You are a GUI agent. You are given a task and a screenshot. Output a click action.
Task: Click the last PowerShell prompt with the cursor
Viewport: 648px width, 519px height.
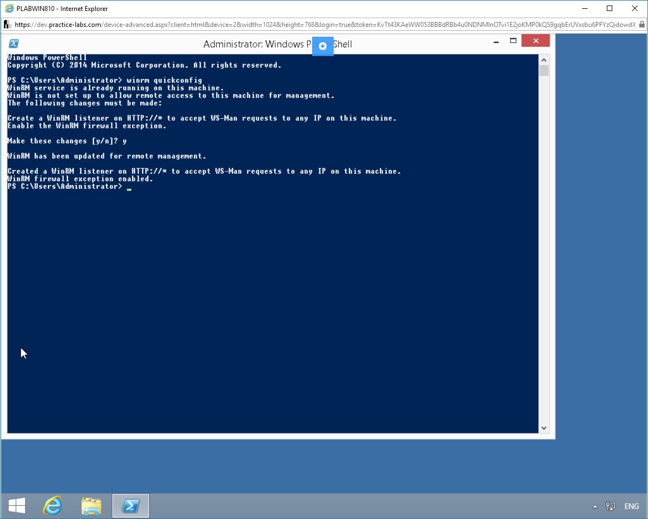coord(69,187)
